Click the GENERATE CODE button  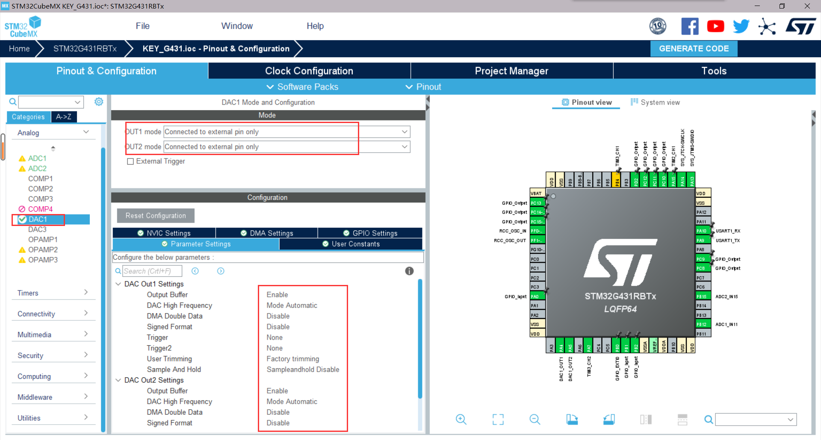tap(693, 48)
